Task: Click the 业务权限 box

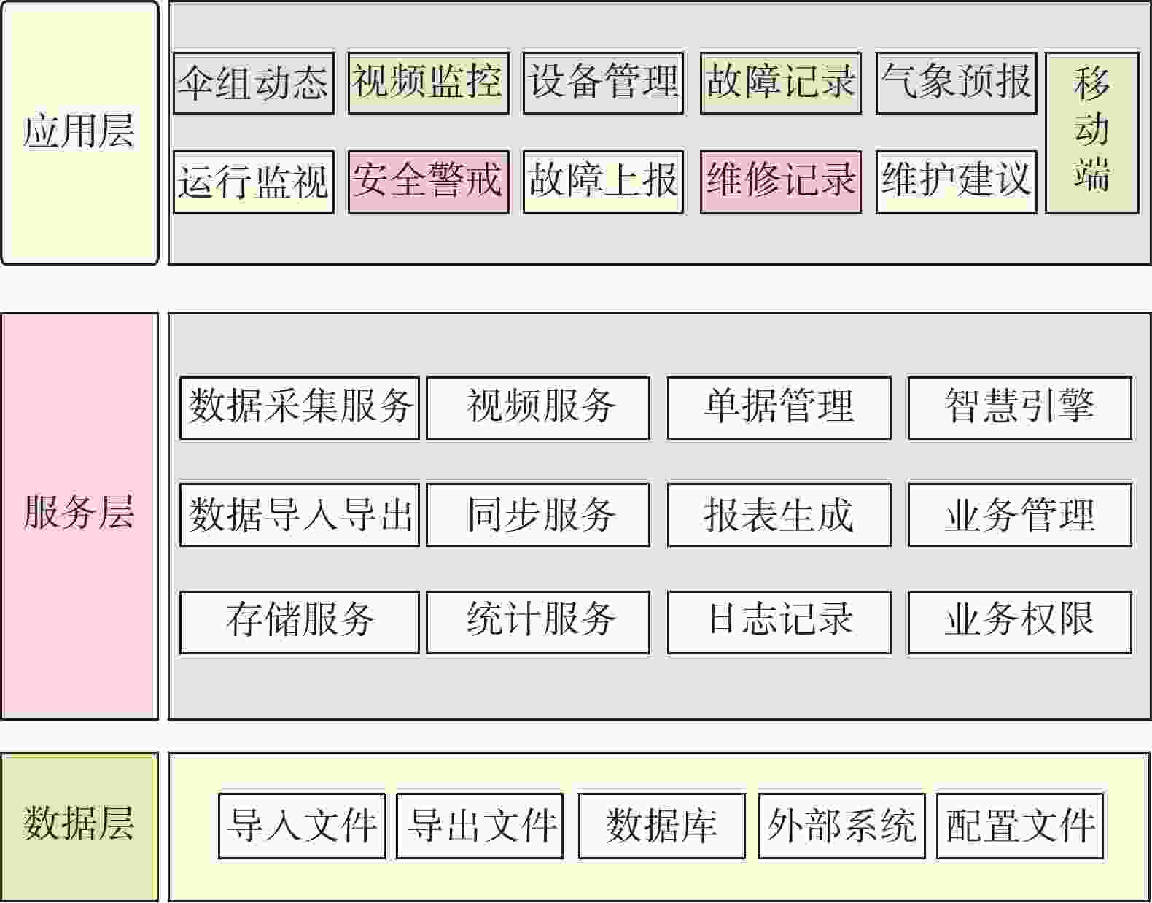Action: (1020, 622)
